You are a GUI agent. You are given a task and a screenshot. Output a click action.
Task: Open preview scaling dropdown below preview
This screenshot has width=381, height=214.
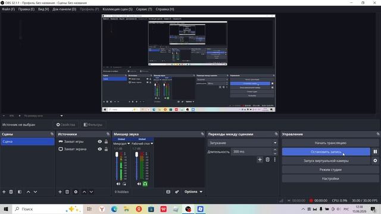pos(61,116)
